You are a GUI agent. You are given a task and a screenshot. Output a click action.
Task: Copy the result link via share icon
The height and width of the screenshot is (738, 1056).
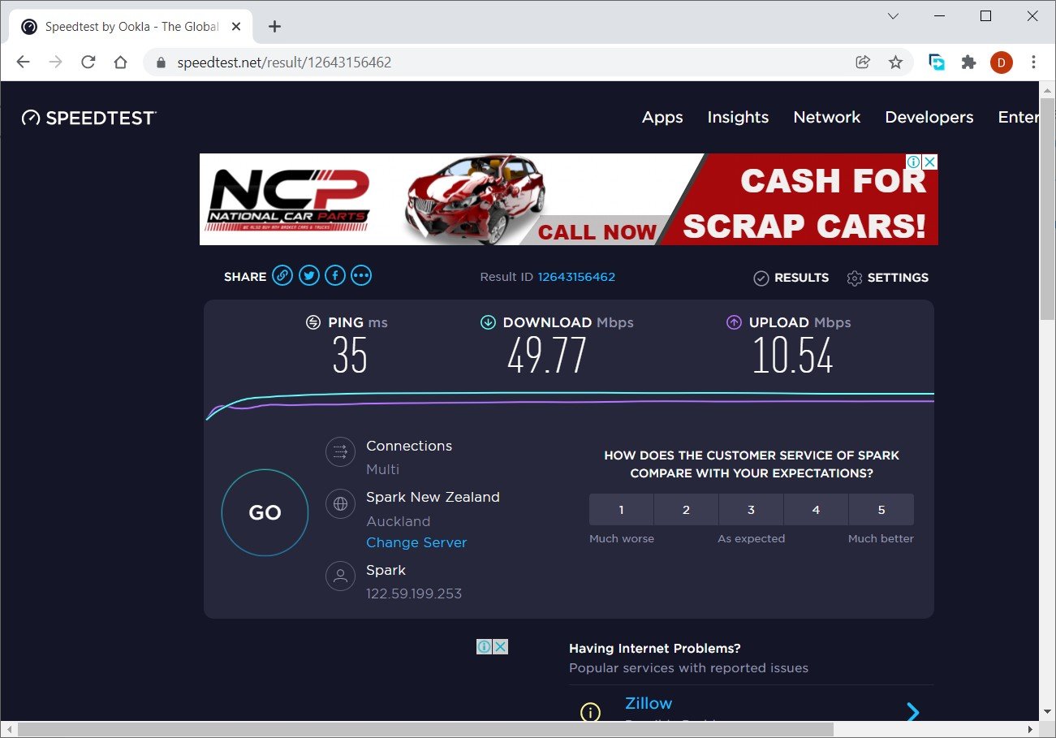click(x=282, y=276)
